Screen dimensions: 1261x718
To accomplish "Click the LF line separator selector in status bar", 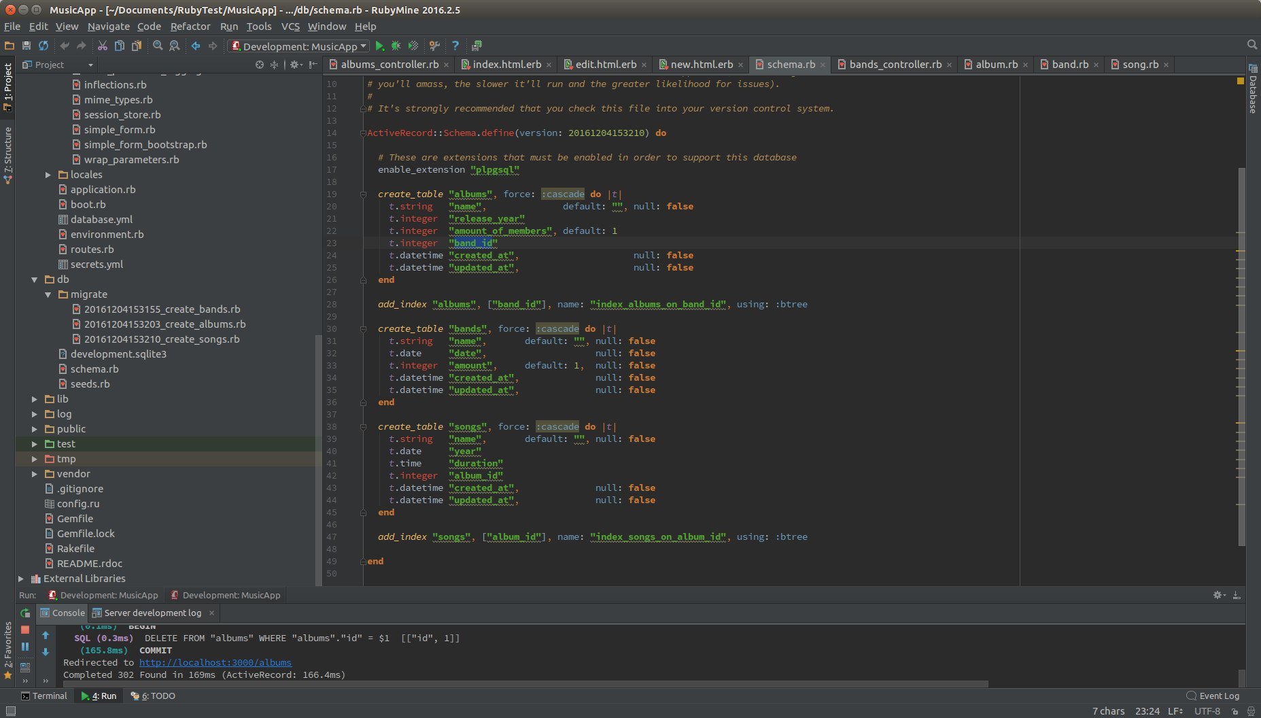I will click(1176, 711).
